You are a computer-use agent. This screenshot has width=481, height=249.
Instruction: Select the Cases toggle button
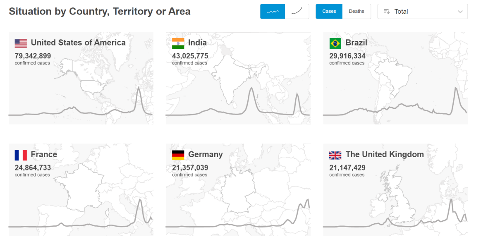[329, 12]
